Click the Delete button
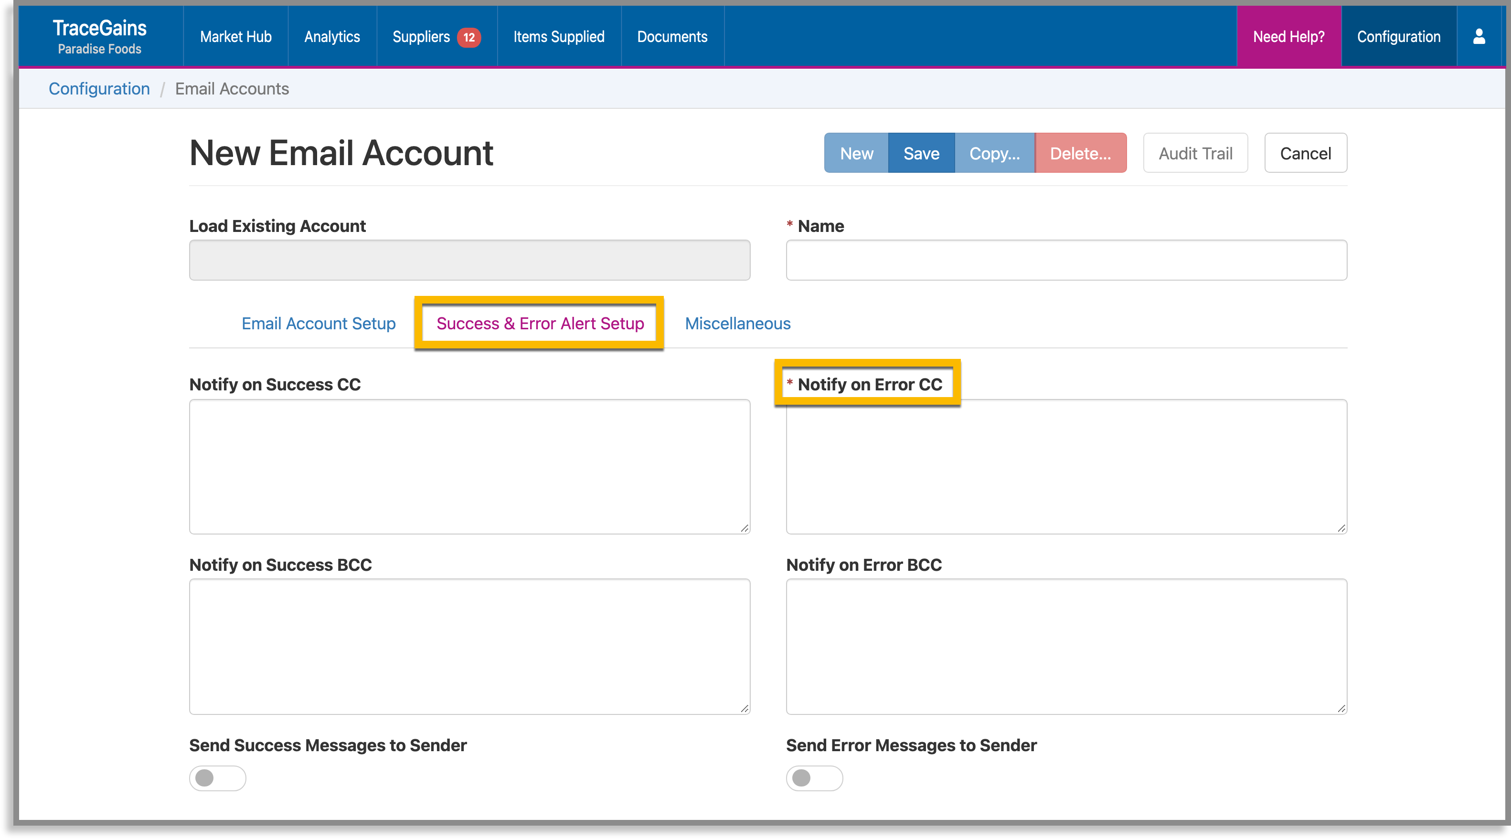Viewport: 1511px width, 839px height. 1080,153
